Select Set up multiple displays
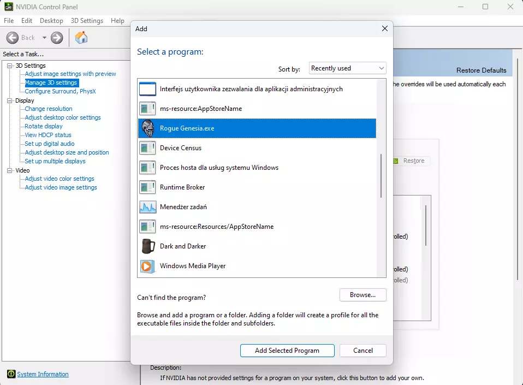 click(x=55, y=161)
